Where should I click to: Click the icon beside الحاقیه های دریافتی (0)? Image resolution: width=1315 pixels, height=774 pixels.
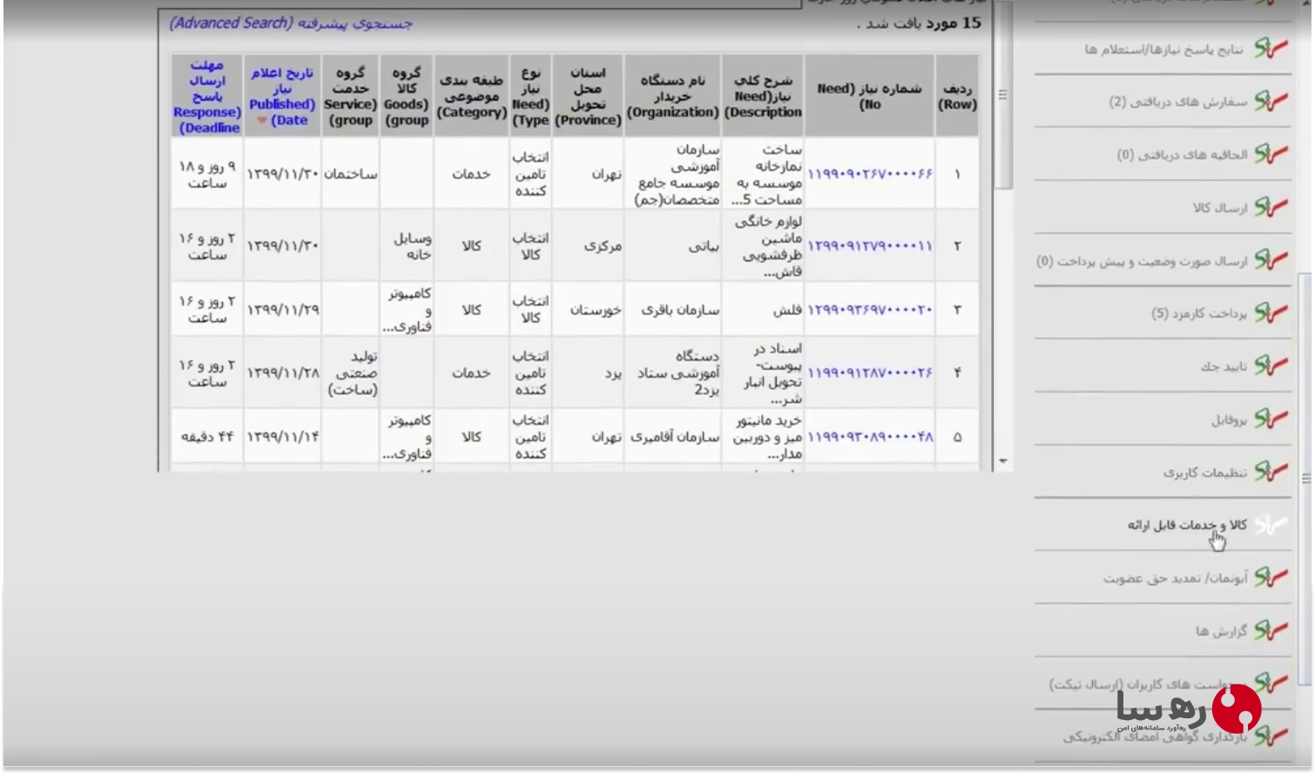(x=1271, y=155)
